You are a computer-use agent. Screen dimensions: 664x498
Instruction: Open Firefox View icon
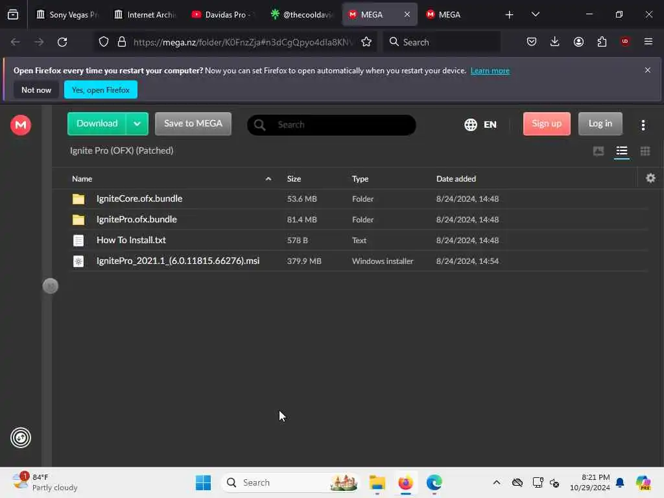point(13,15)
